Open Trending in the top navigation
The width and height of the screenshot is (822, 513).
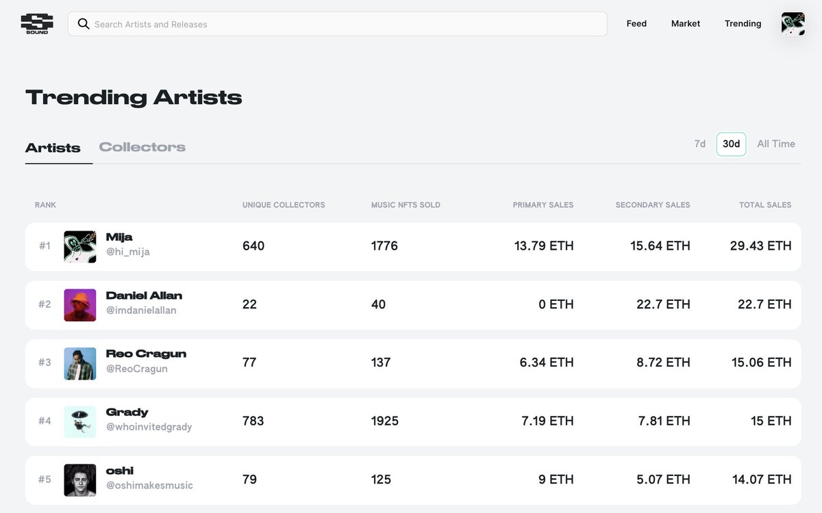(x=743, y=24)
